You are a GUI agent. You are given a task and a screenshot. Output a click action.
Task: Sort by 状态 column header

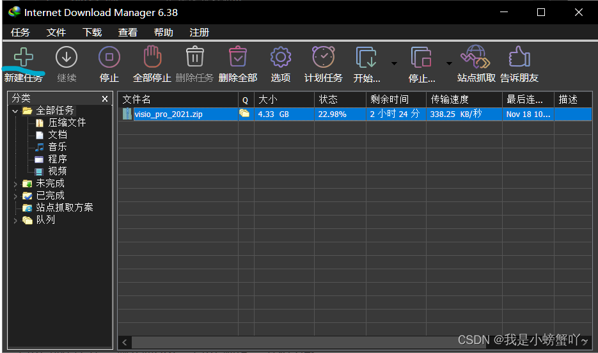[340, 100]
